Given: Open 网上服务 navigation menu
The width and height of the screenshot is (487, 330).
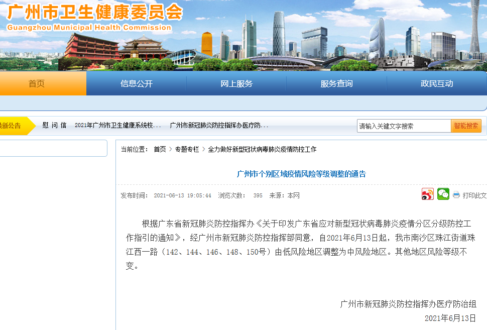Looking at the screenshot, I should [236, 83].
